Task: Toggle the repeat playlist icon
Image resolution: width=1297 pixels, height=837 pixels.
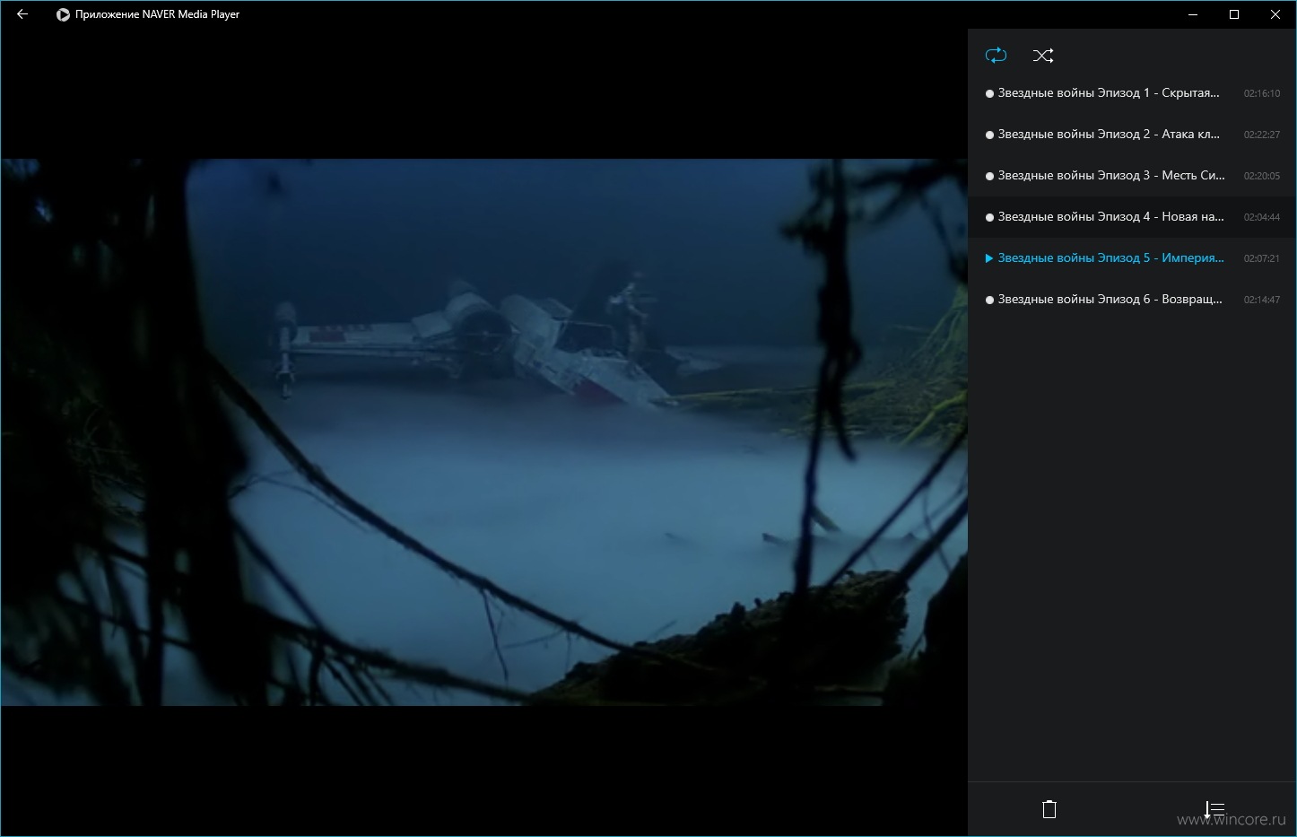Action: (x=996, y=56)
